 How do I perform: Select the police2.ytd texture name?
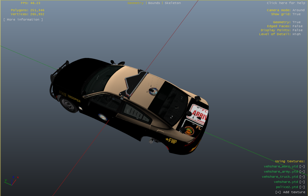pyautogui.click(x=287, y=187)
